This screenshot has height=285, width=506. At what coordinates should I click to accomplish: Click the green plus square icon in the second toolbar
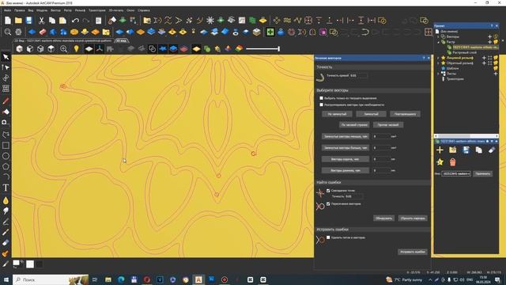point(270,32)
